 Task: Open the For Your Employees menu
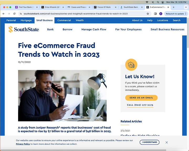pyautogui.click(x=128, y=29)
